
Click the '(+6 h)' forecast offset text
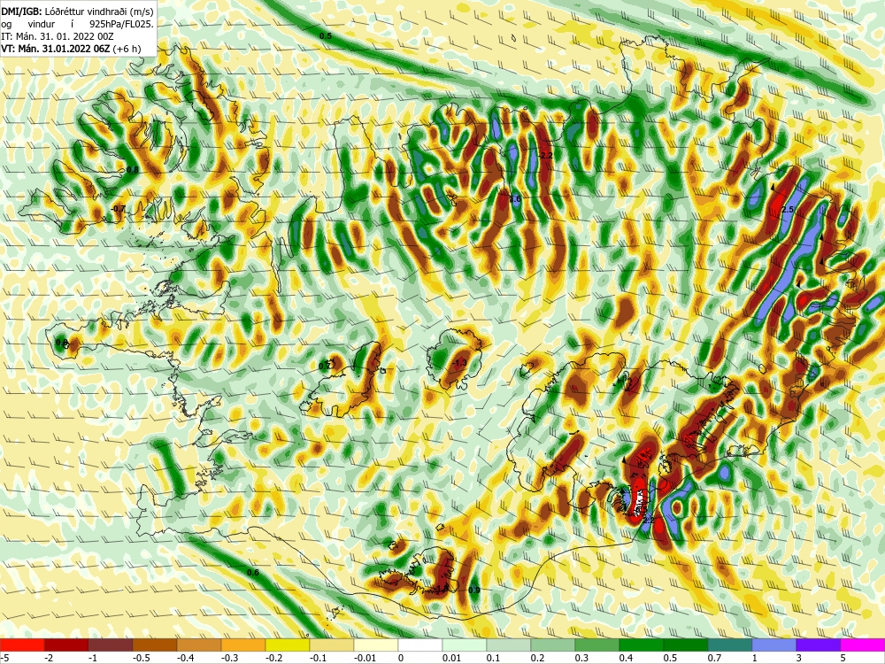click(x=127, y=49)
